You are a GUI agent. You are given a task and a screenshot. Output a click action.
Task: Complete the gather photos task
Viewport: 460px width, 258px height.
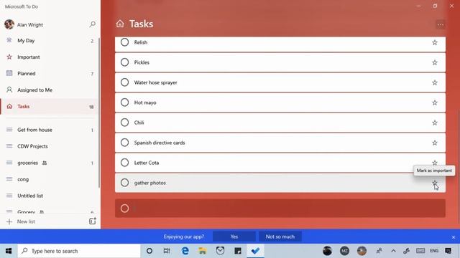124,183
